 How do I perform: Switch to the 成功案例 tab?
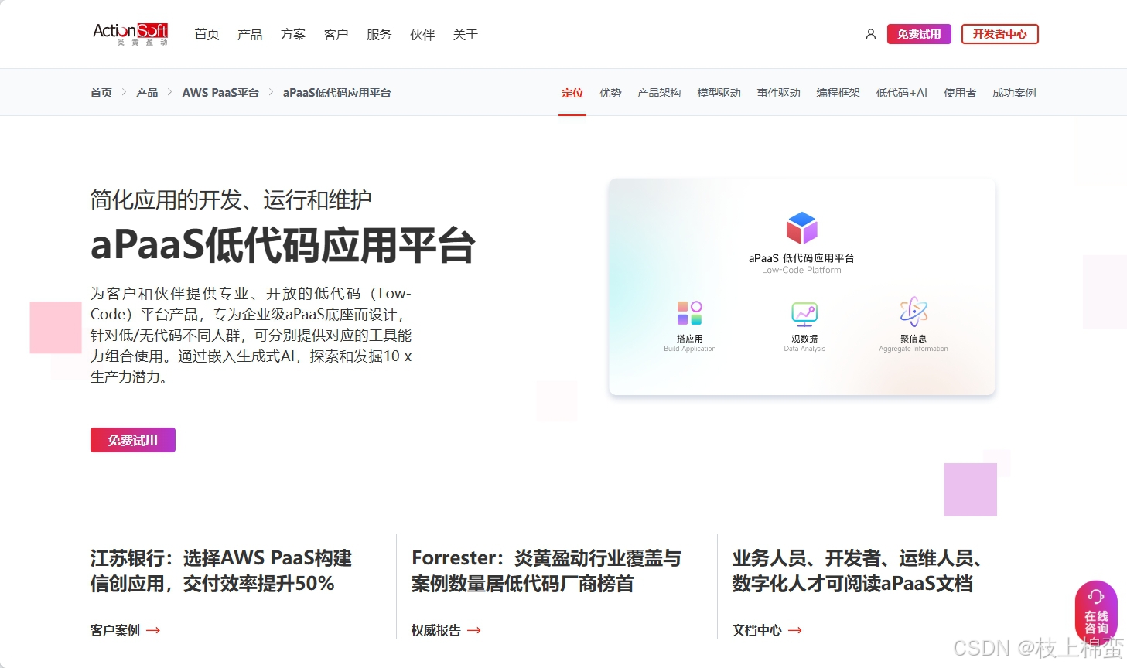tap(1014, 93)
